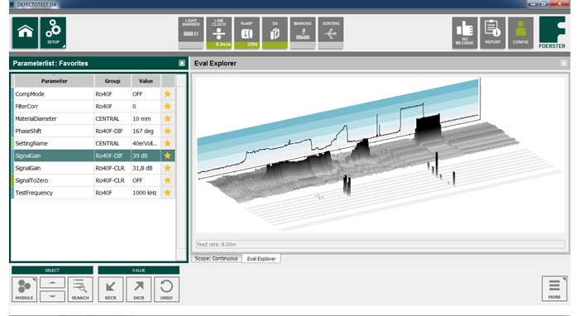579x316 pixels.
Task: Go to the Home screen
Action: pyautogui.click(x=25, y=32)
